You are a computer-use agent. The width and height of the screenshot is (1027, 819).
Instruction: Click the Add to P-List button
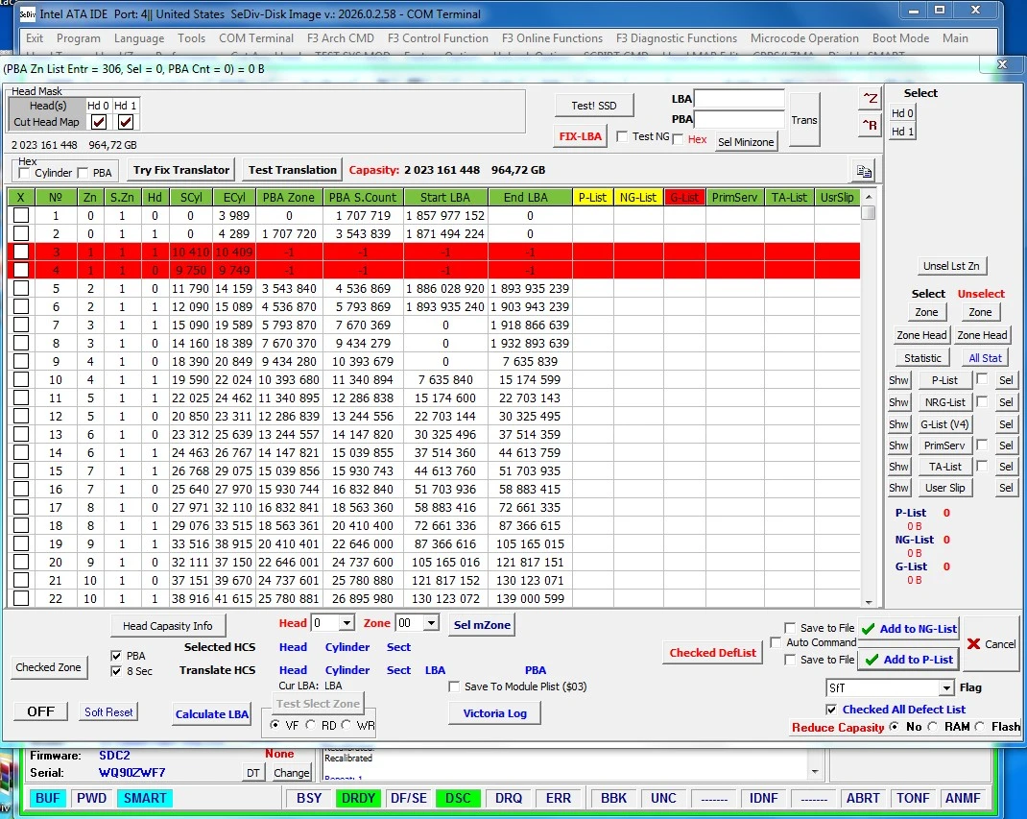[x=910, y=660]
